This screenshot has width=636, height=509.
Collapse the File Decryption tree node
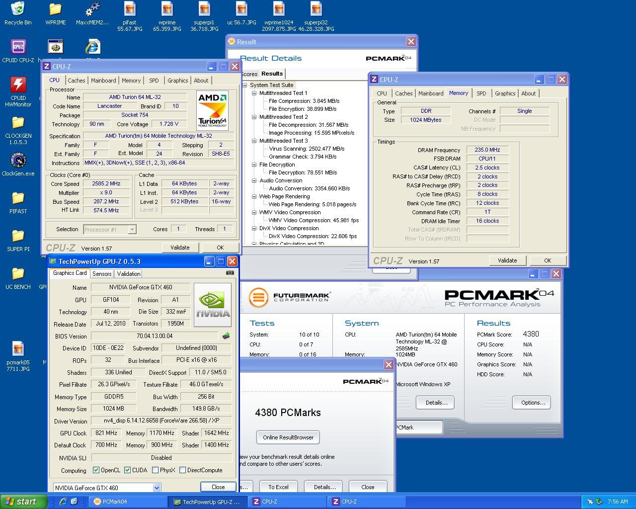click(x=254, y=165)
